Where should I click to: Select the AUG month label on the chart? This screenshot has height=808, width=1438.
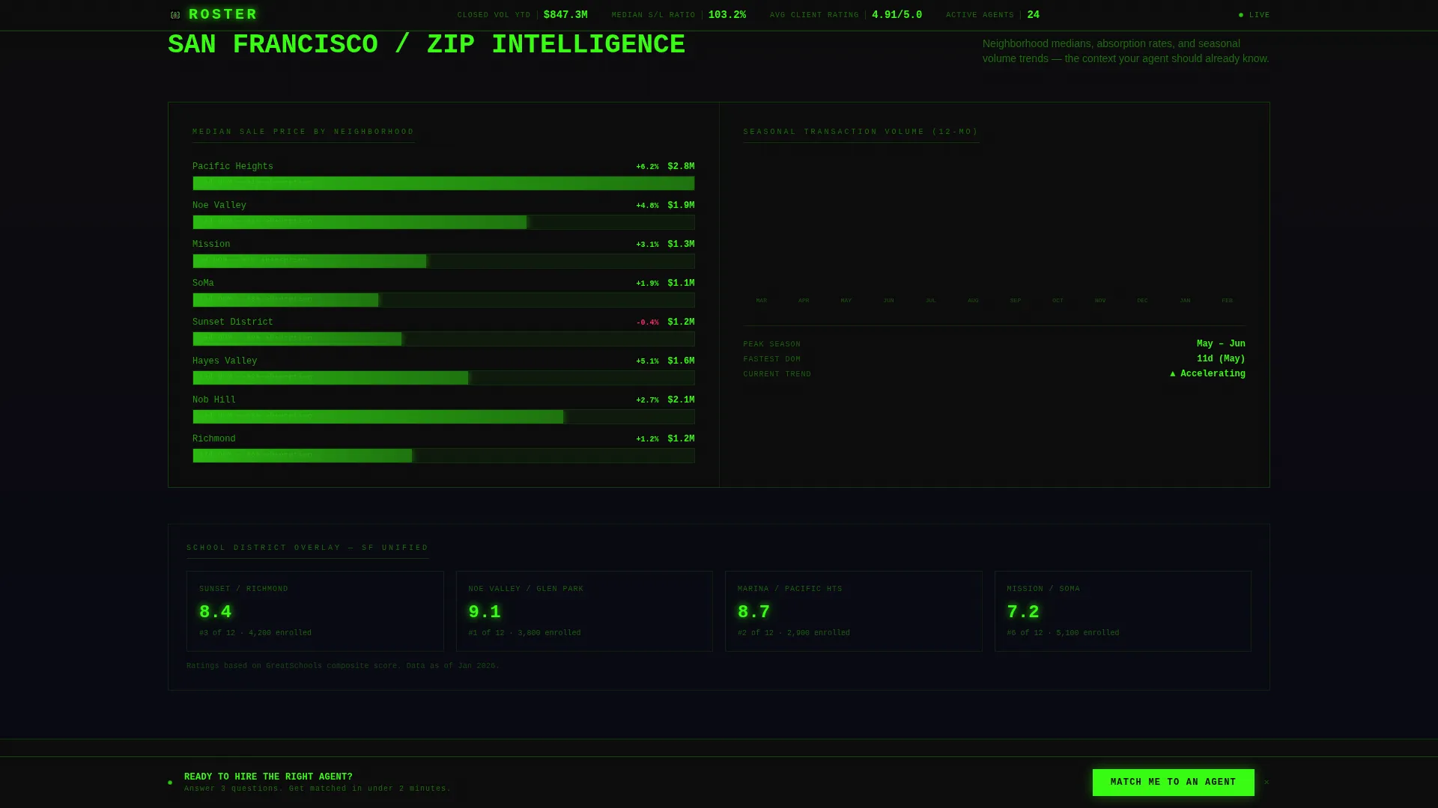tap(973, 301)
